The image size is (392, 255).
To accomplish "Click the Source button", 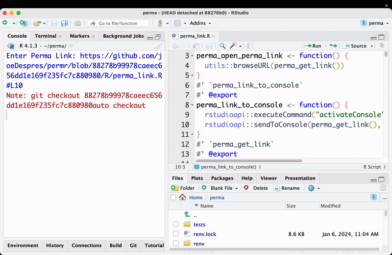I will [355, 46].
